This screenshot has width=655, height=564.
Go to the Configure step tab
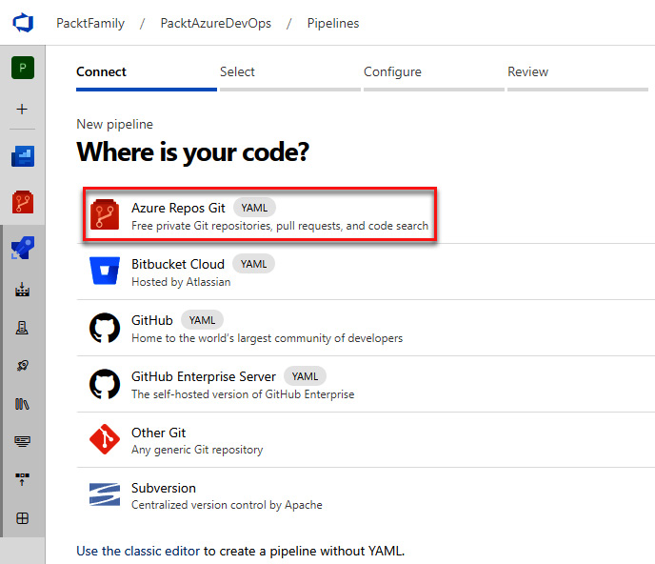433,76
